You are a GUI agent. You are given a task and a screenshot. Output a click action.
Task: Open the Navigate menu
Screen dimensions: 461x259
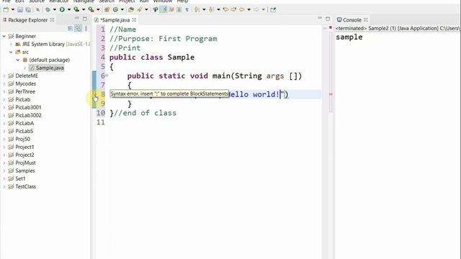coord(84,1)
